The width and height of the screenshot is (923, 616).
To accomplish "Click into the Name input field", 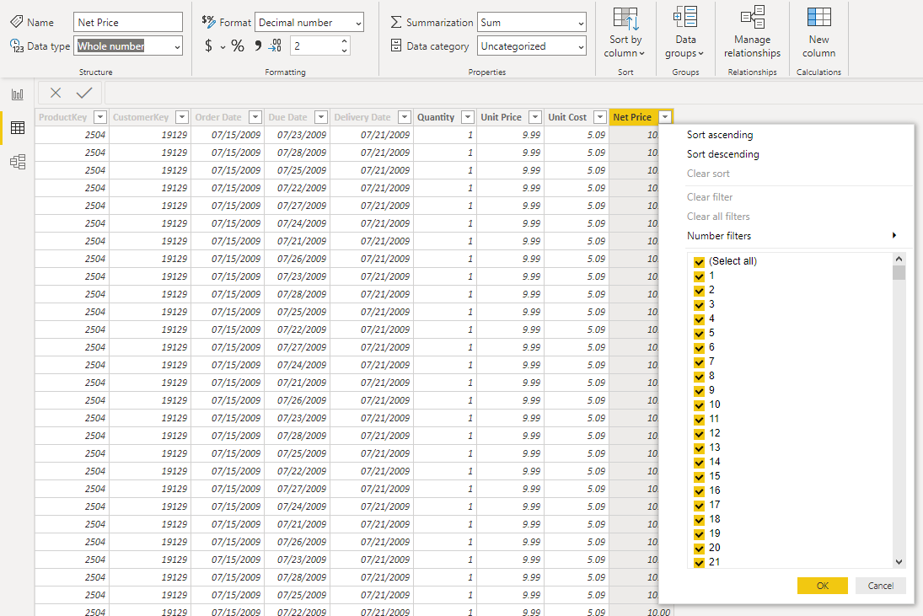I will pyautogui.click(x=128, y=23).
